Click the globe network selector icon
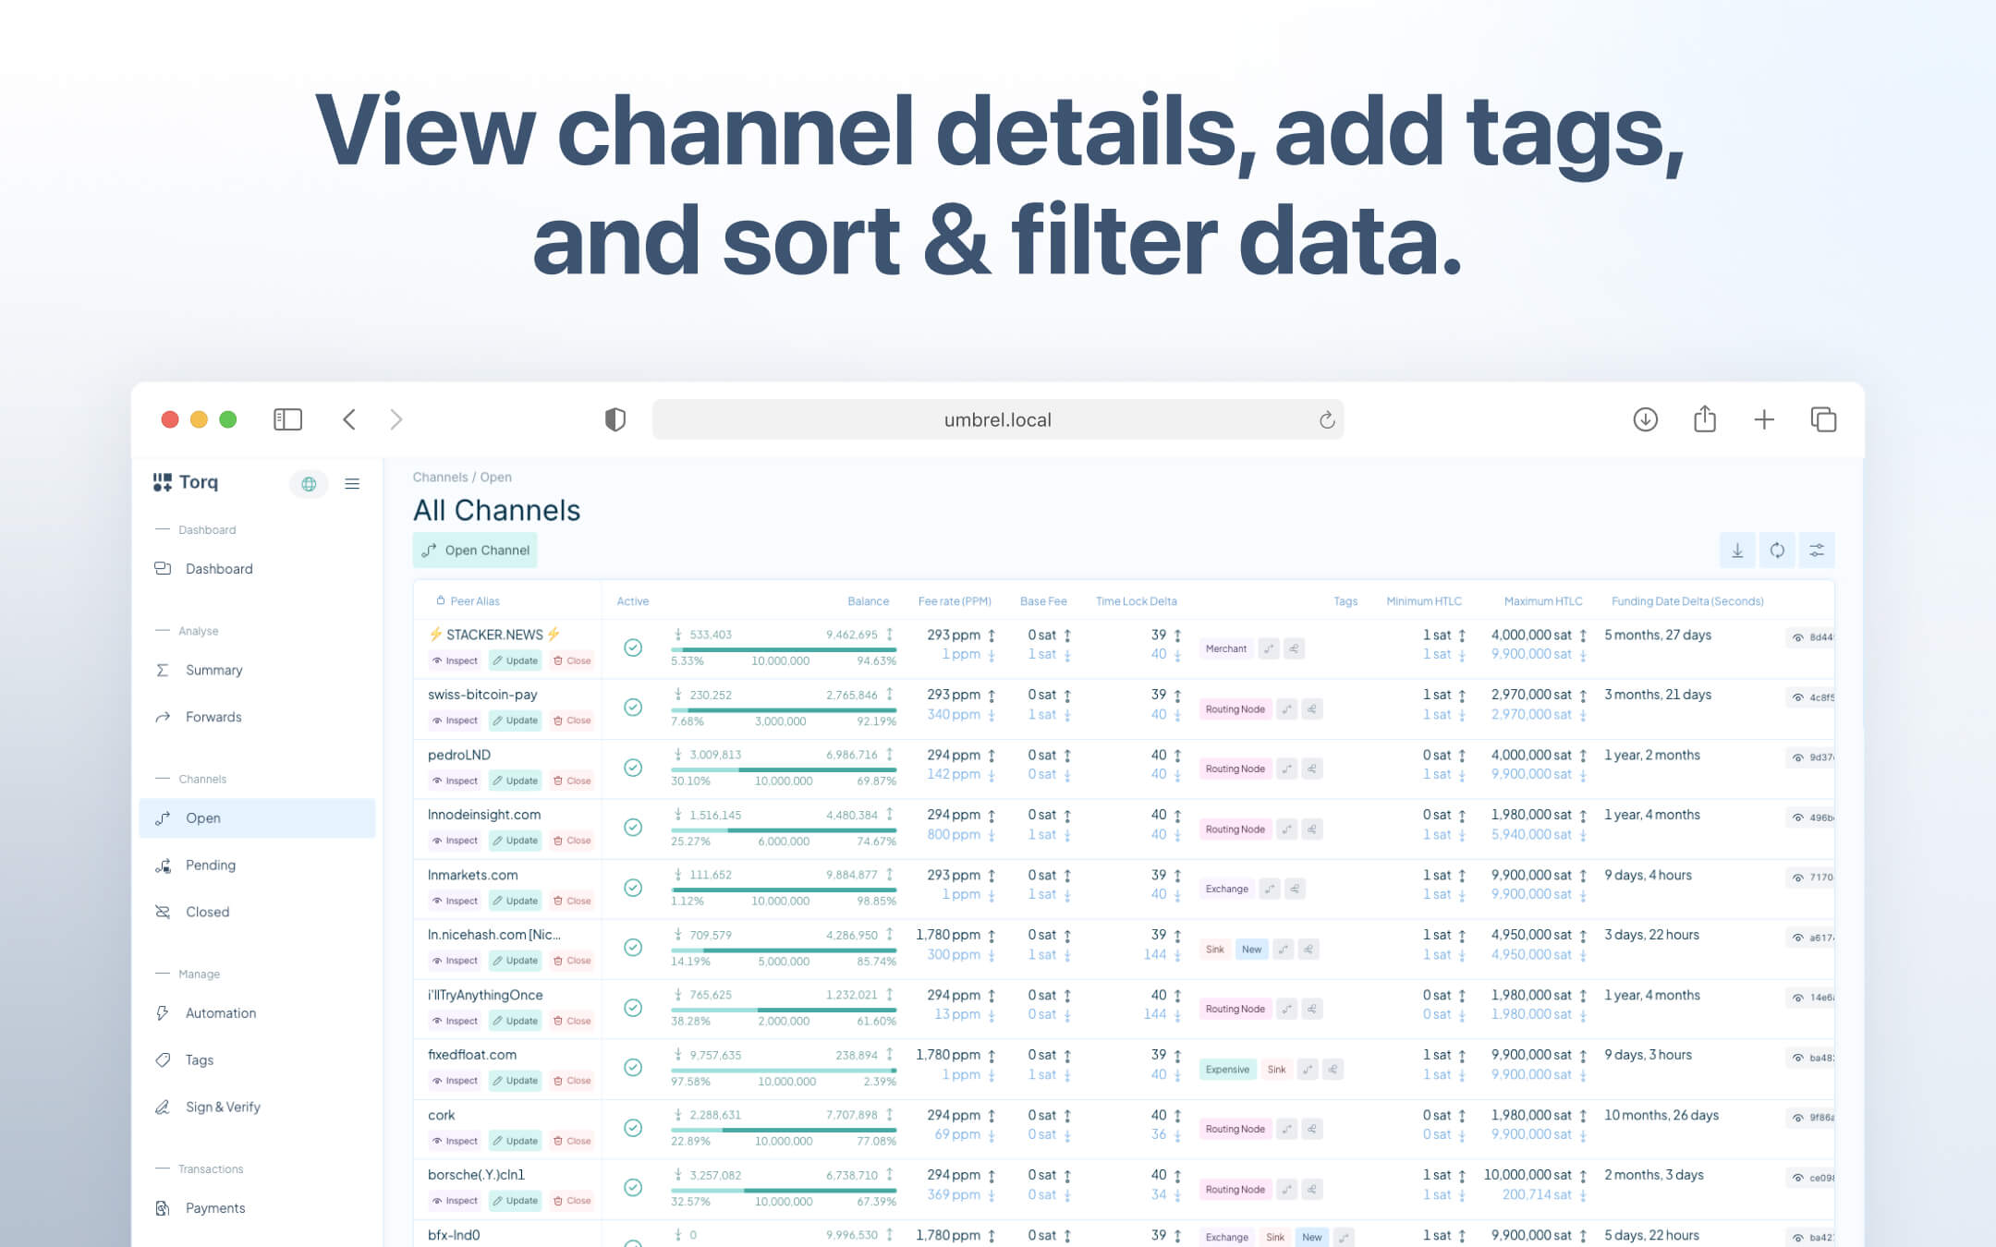 309,483
